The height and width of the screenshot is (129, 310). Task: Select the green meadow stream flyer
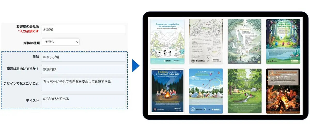click(244, 91)
